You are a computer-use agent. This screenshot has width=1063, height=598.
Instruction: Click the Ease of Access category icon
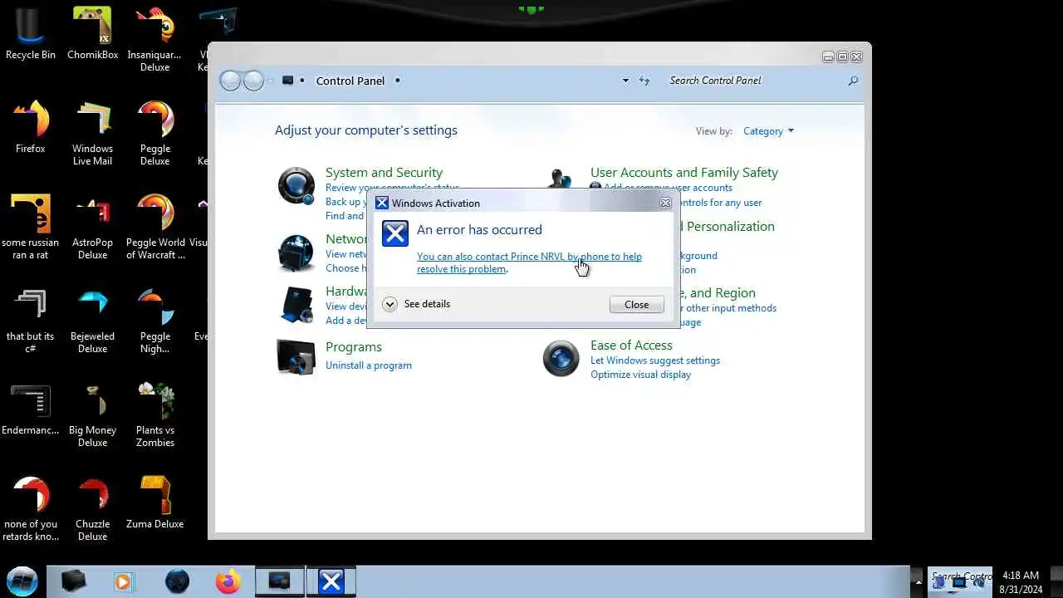(561, 358)
